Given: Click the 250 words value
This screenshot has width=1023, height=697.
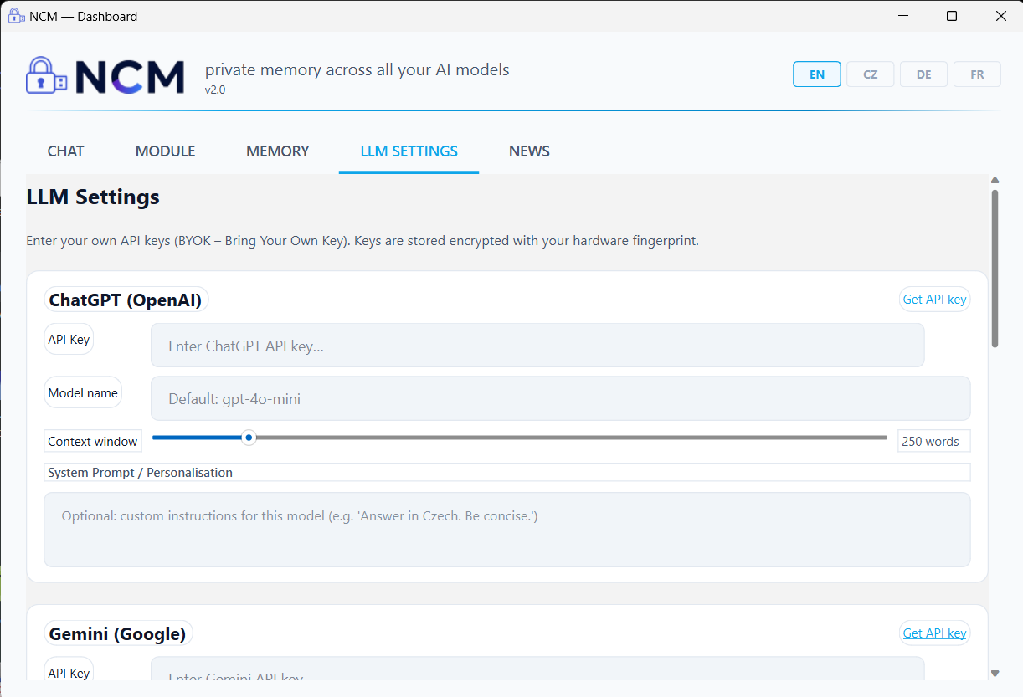Looking at the screenshot, I should [933, 441].
